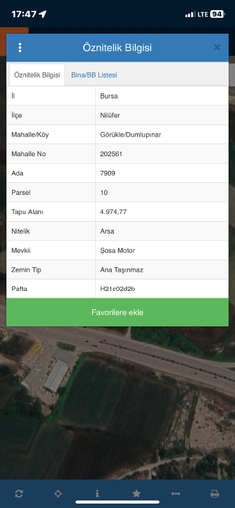Tap the Ada value 7909
The width and height of the screenshot is (235, 508).
click(x=108, y=173)
